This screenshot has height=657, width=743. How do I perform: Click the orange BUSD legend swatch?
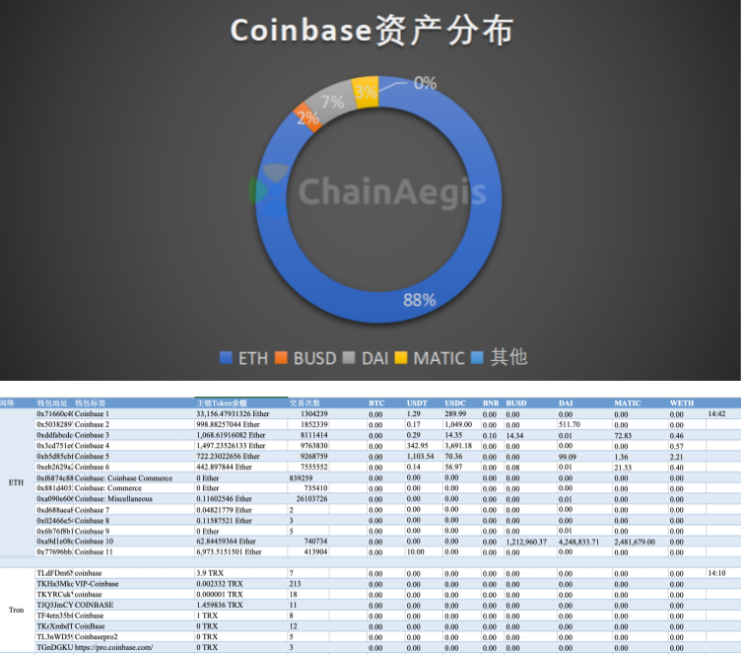tap(281, 358)
